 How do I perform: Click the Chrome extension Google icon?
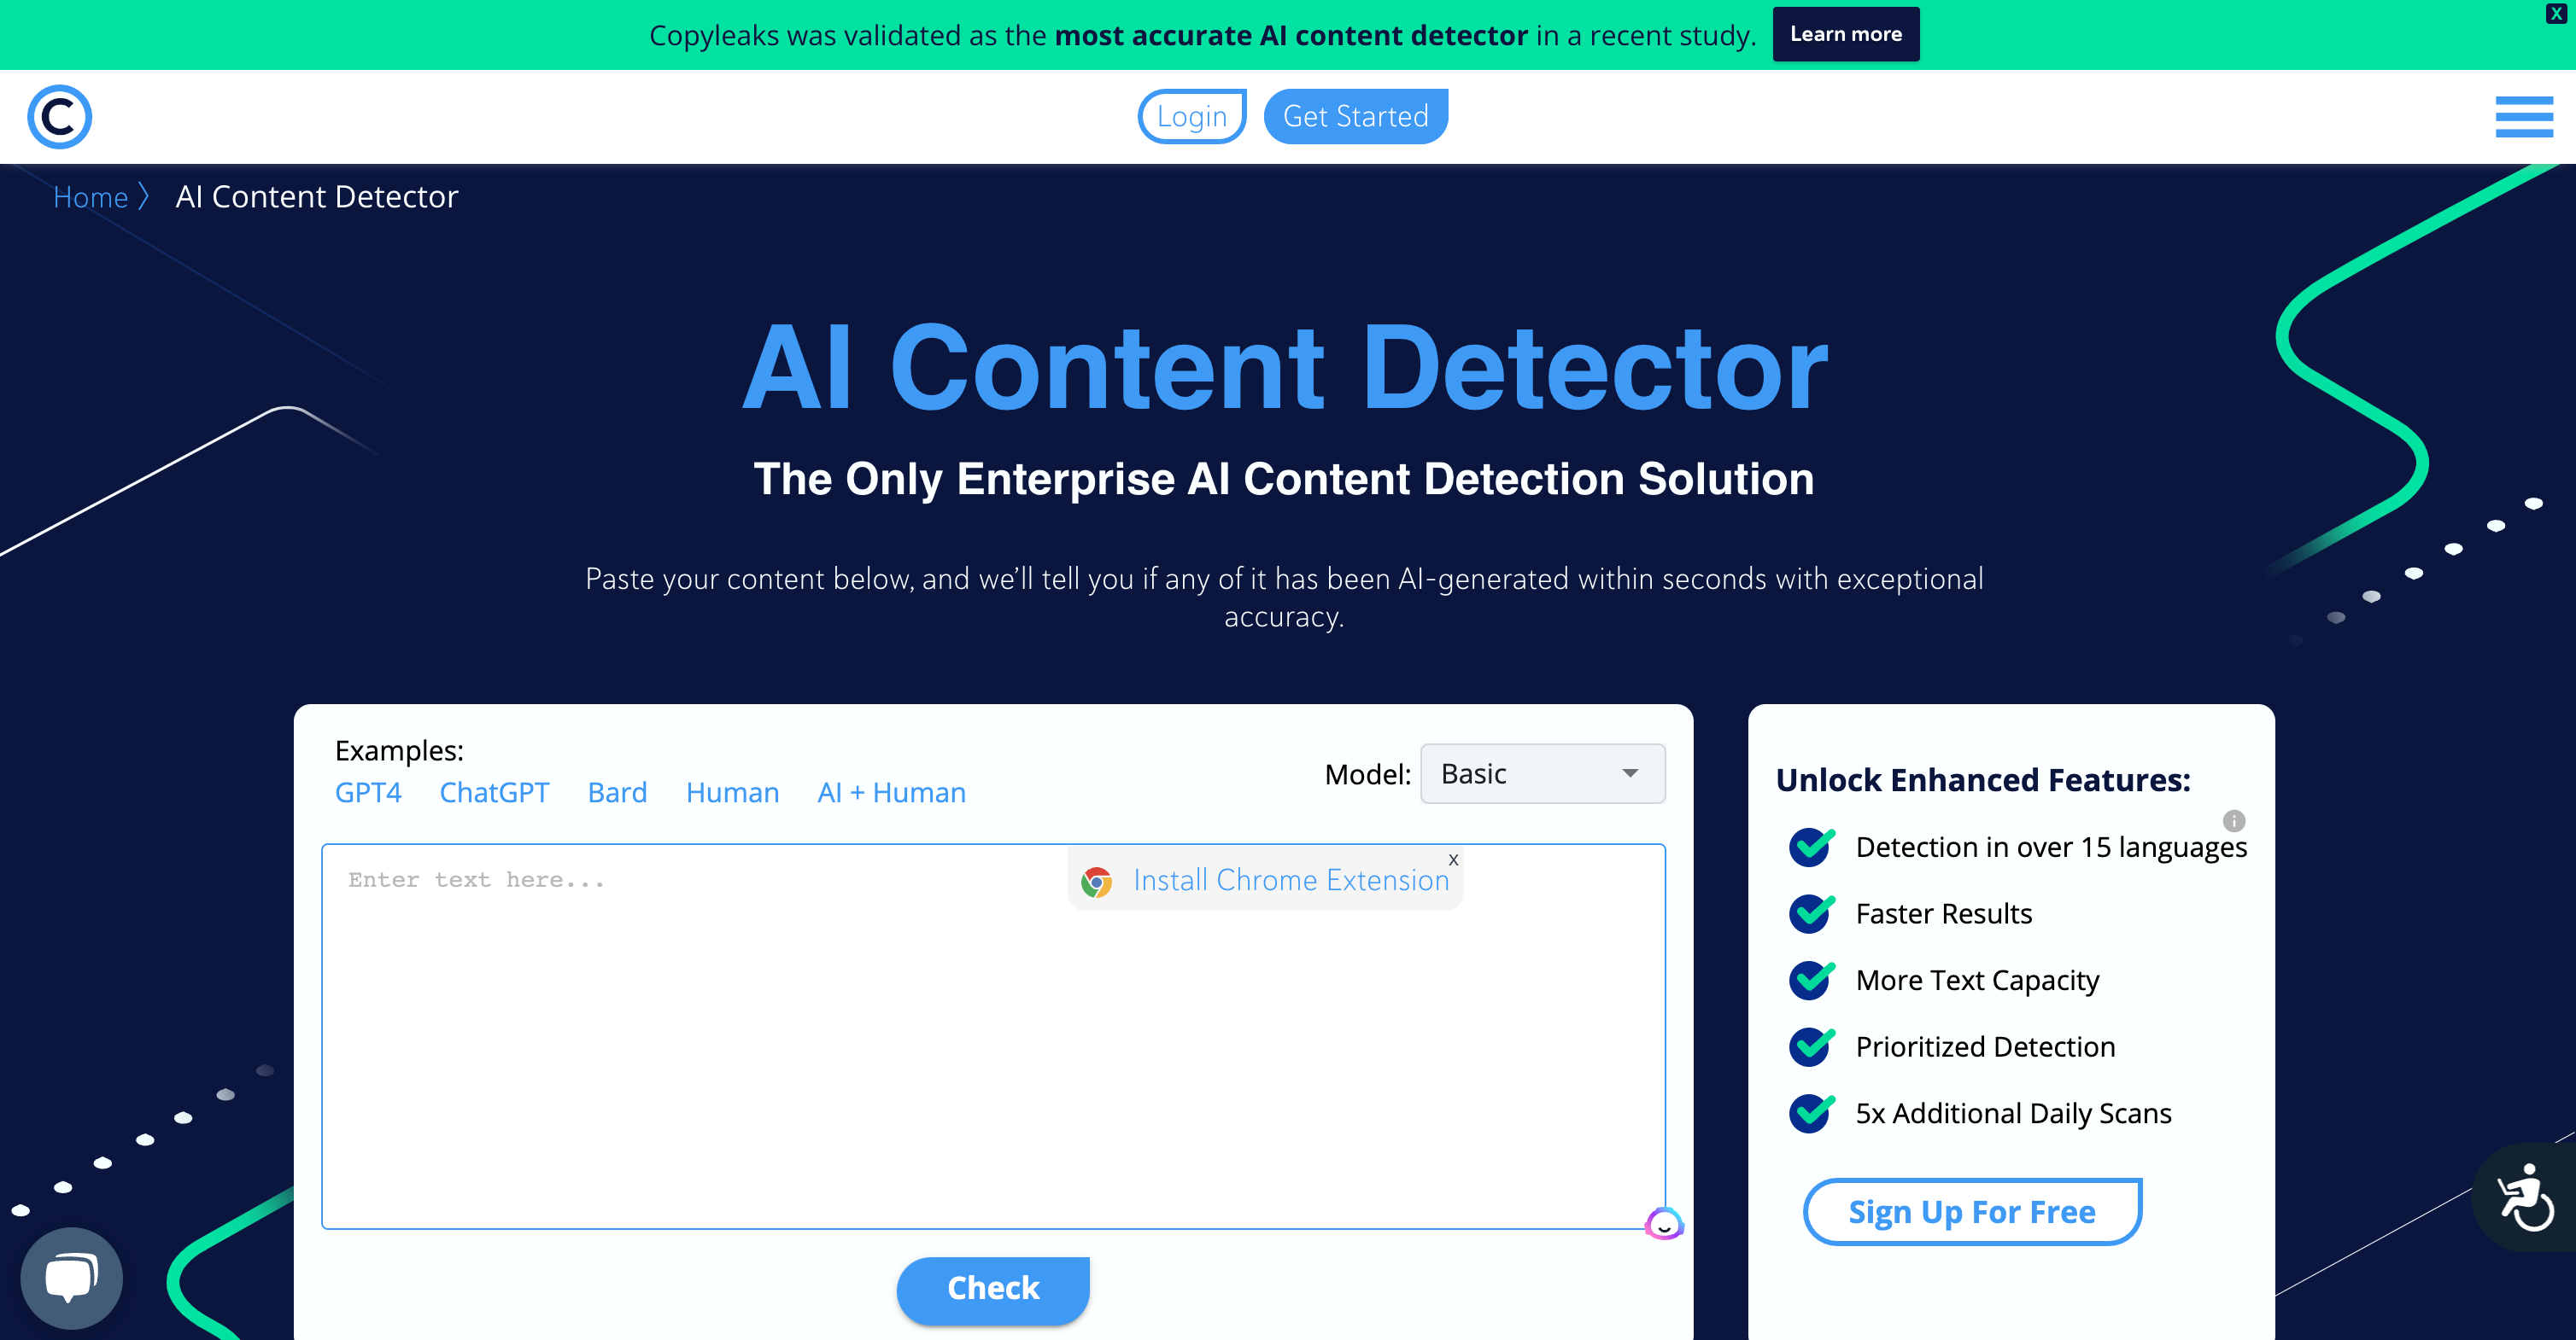coord(1101,880)
